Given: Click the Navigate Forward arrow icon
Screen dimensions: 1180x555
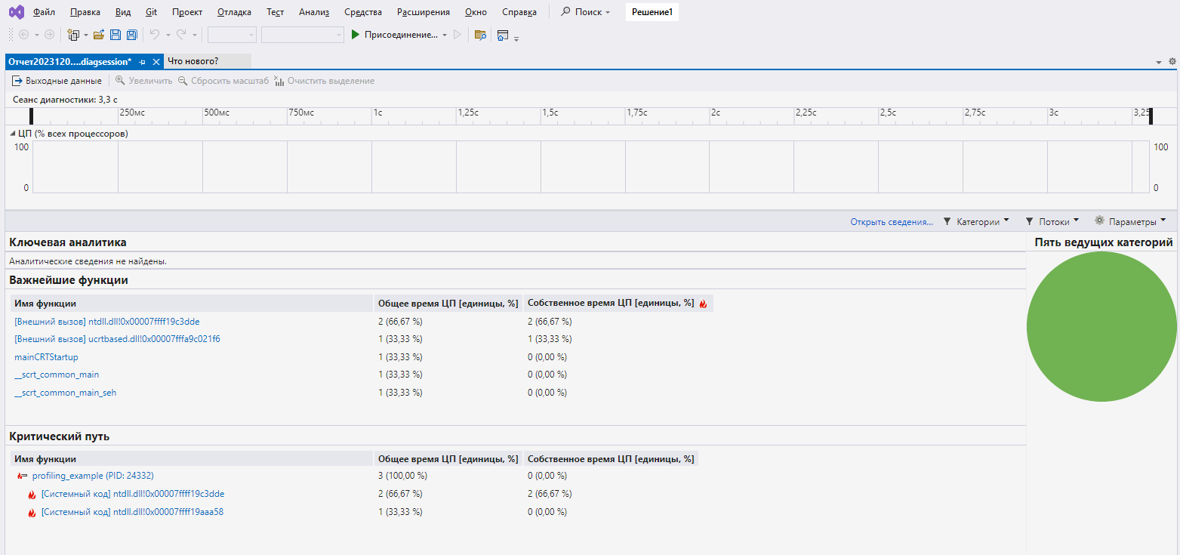Looking at the screenshot, I should 49,35.
